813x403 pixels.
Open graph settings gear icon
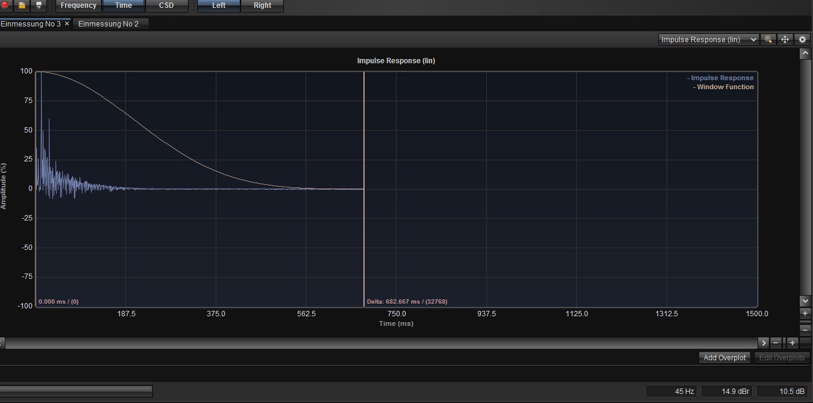coord(802,39)
